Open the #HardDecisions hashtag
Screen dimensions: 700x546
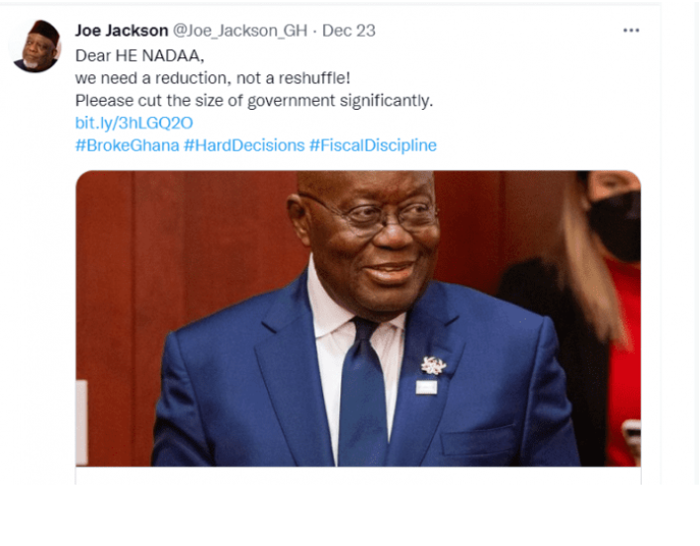pyautogui.click(x=244, y=145)
